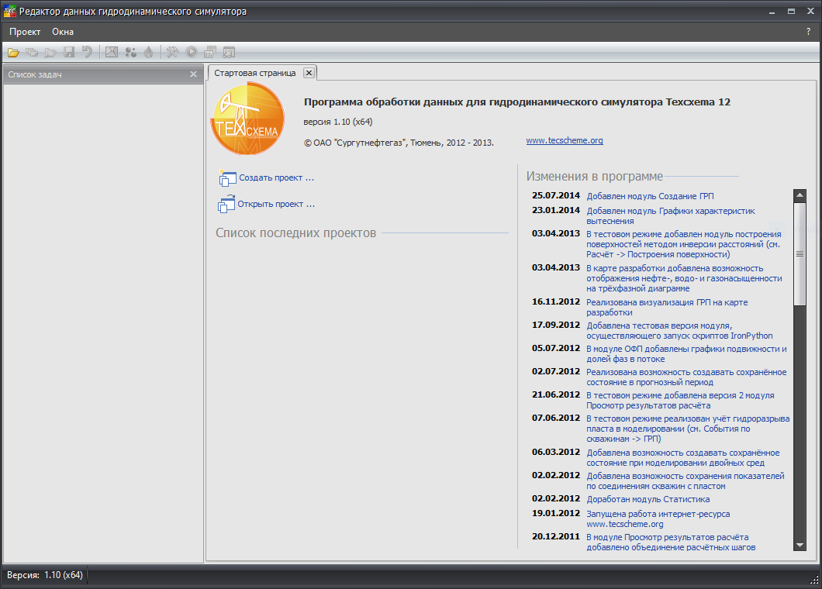Open change note about моделировании двойных сред
Image resolution: width=822 pixels, height=589 pixels.
(x=682, y=457)
